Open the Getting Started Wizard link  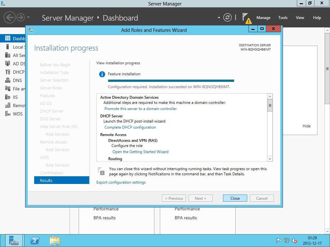pyautogui.click(x=141, y=152)
